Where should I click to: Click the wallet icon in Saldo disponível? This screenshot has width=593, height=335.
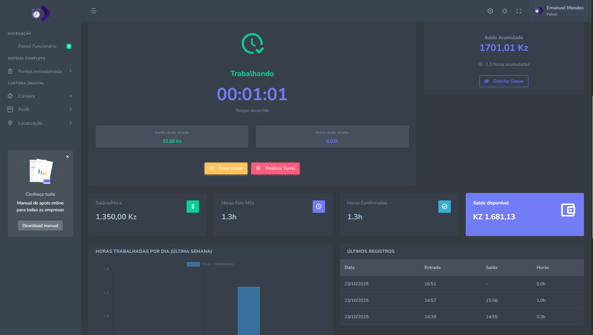568,210
